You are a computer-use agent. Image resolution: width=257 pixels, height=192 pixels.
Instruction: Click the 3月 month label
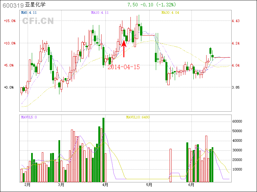[61, 185]
